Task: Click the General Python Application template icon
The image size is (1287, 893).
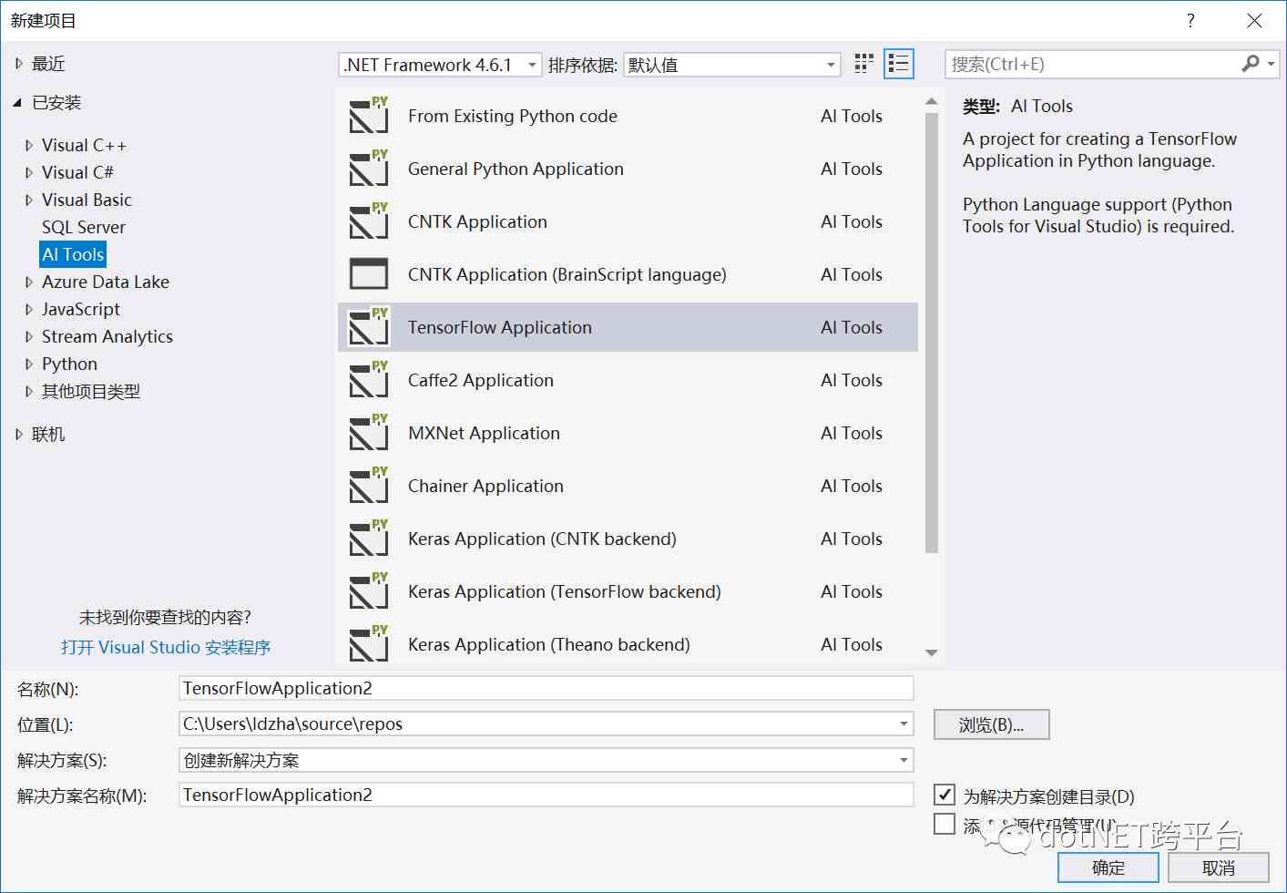Action: (369, 169)
